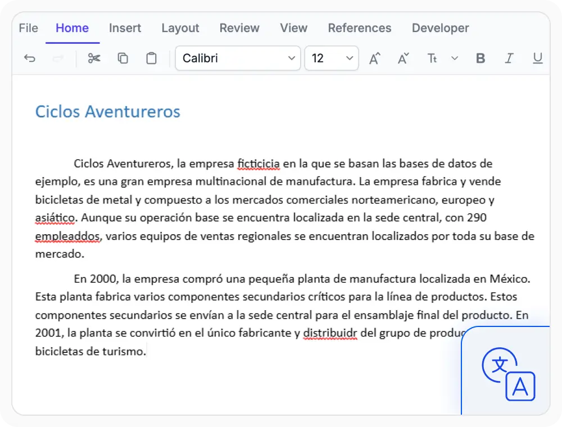Screen dimensions: 562x427
Task: Decrease font size with shrink icon
Action: tap(404, 58)
